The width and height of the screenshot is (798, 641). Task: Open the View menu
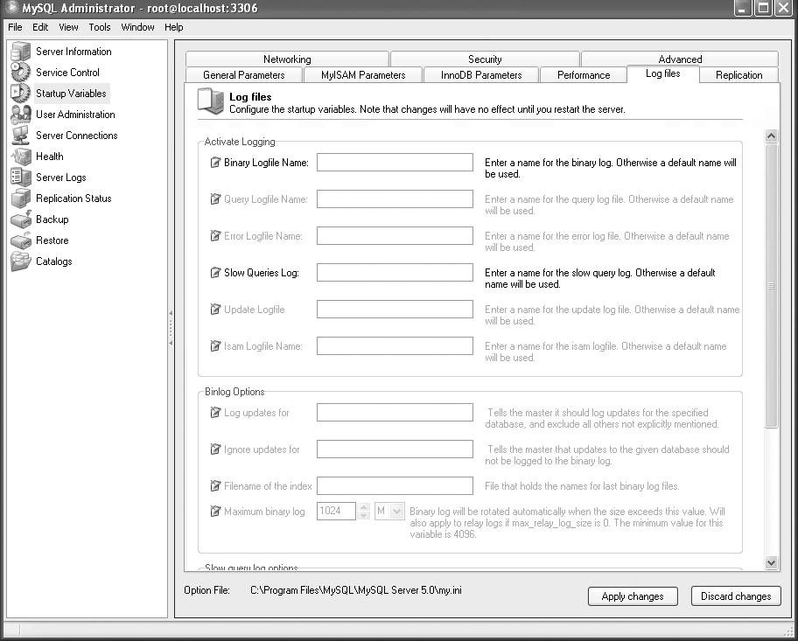68,27
